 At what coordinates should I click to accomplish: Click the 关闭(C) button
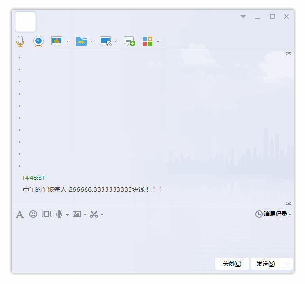click(232, 264)
